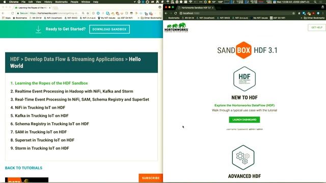
Task: Open Superset in Trucking IoT on HDF
Action: coord(44,140)
